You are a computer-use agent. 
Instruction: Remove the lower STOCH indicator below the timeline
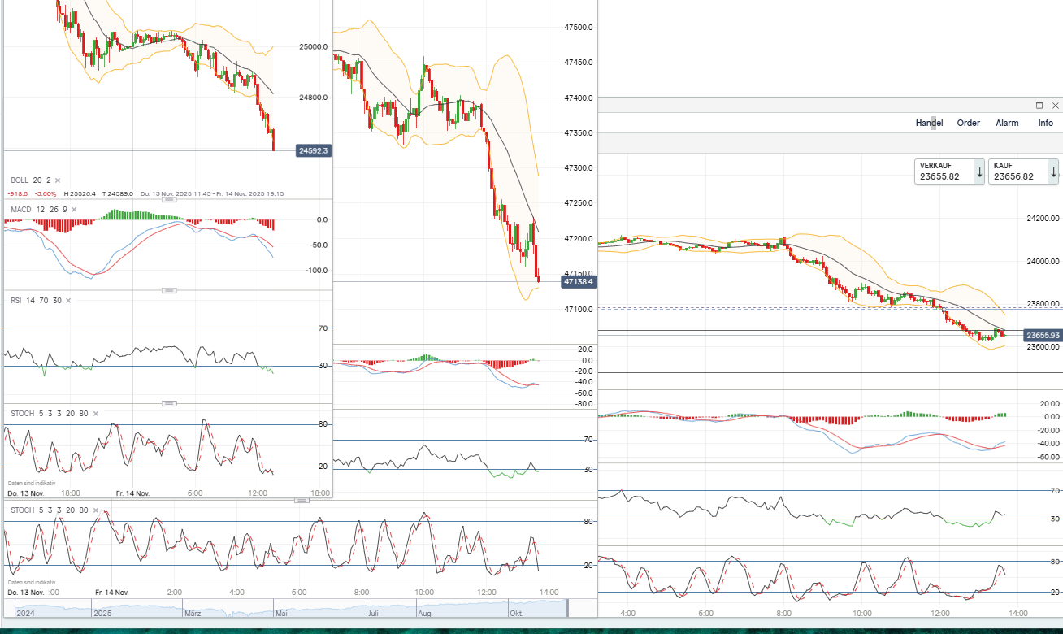click(x=95, y=510)
